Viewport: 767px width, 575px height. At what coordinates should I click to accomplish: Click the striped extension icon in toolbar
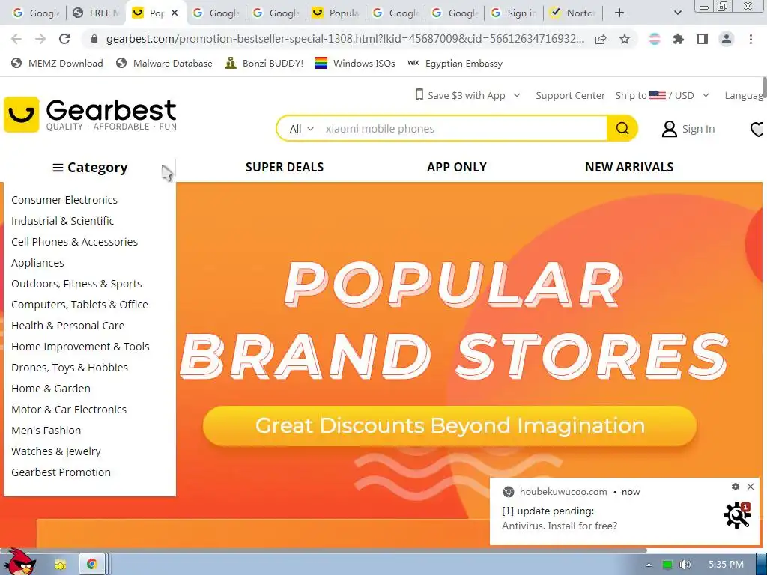655,39
